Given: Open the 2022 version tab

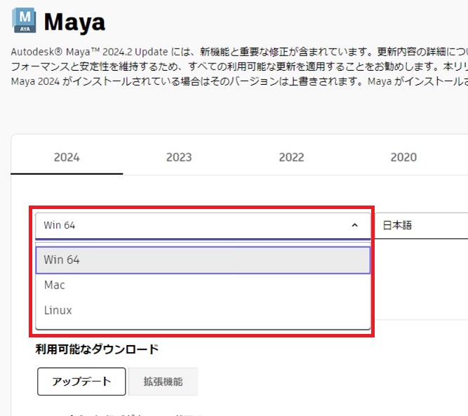Looking at the screenshot, I should tap(291, 157).
